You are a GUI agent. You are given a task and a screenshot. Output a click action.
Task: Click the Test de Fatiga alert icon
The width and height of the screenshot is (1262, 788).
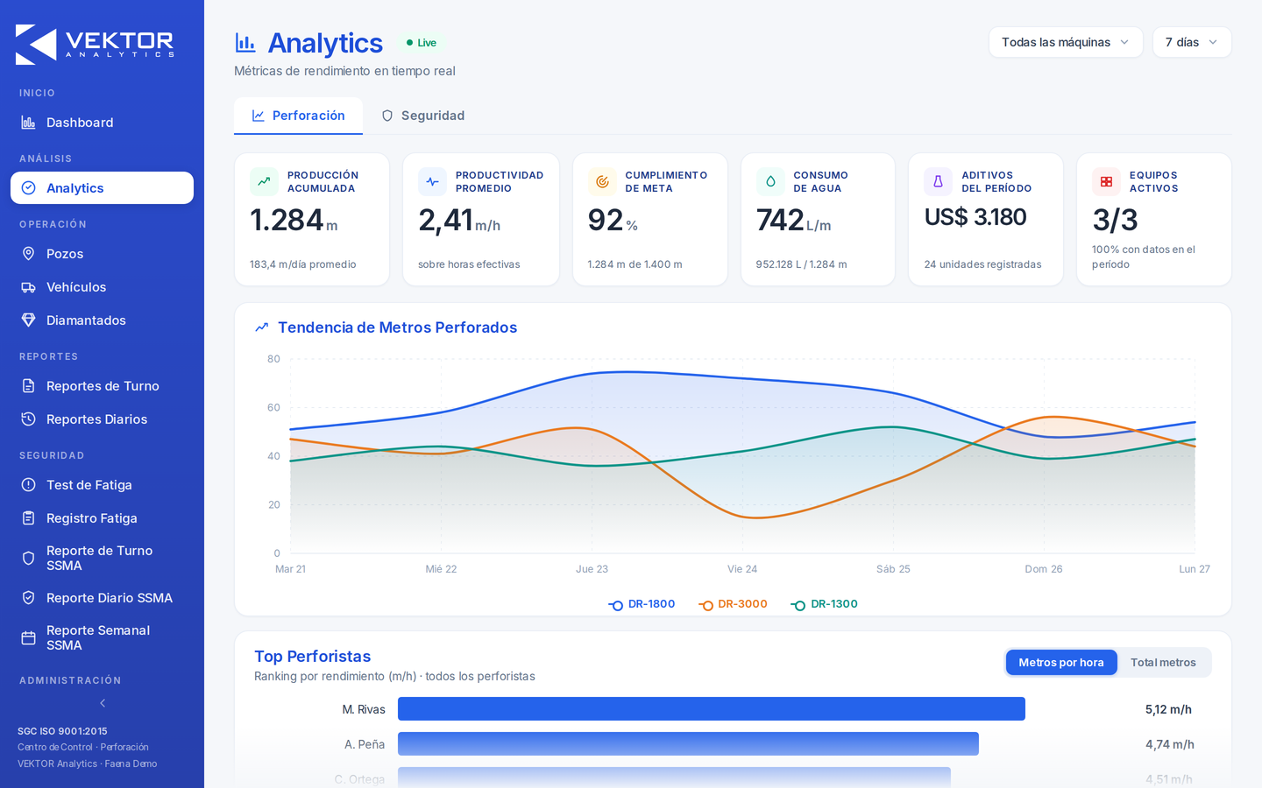tap(28, 485)
